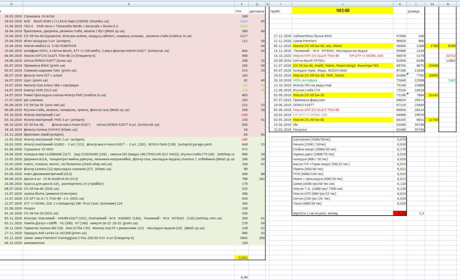Click the yellow cell with 11740
This screenshot has height=280, width=460.
tap(432, 120)
